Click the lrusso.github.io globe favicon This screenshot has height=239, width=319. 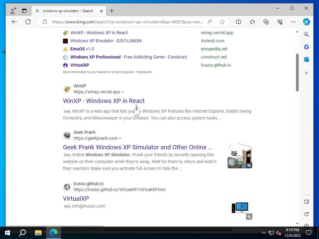[x=67, y=187]
